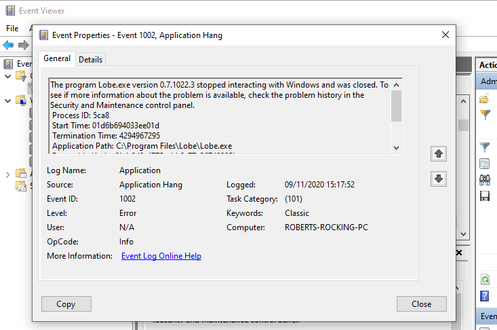Click the yellow funnel create custom view icon

485,115
